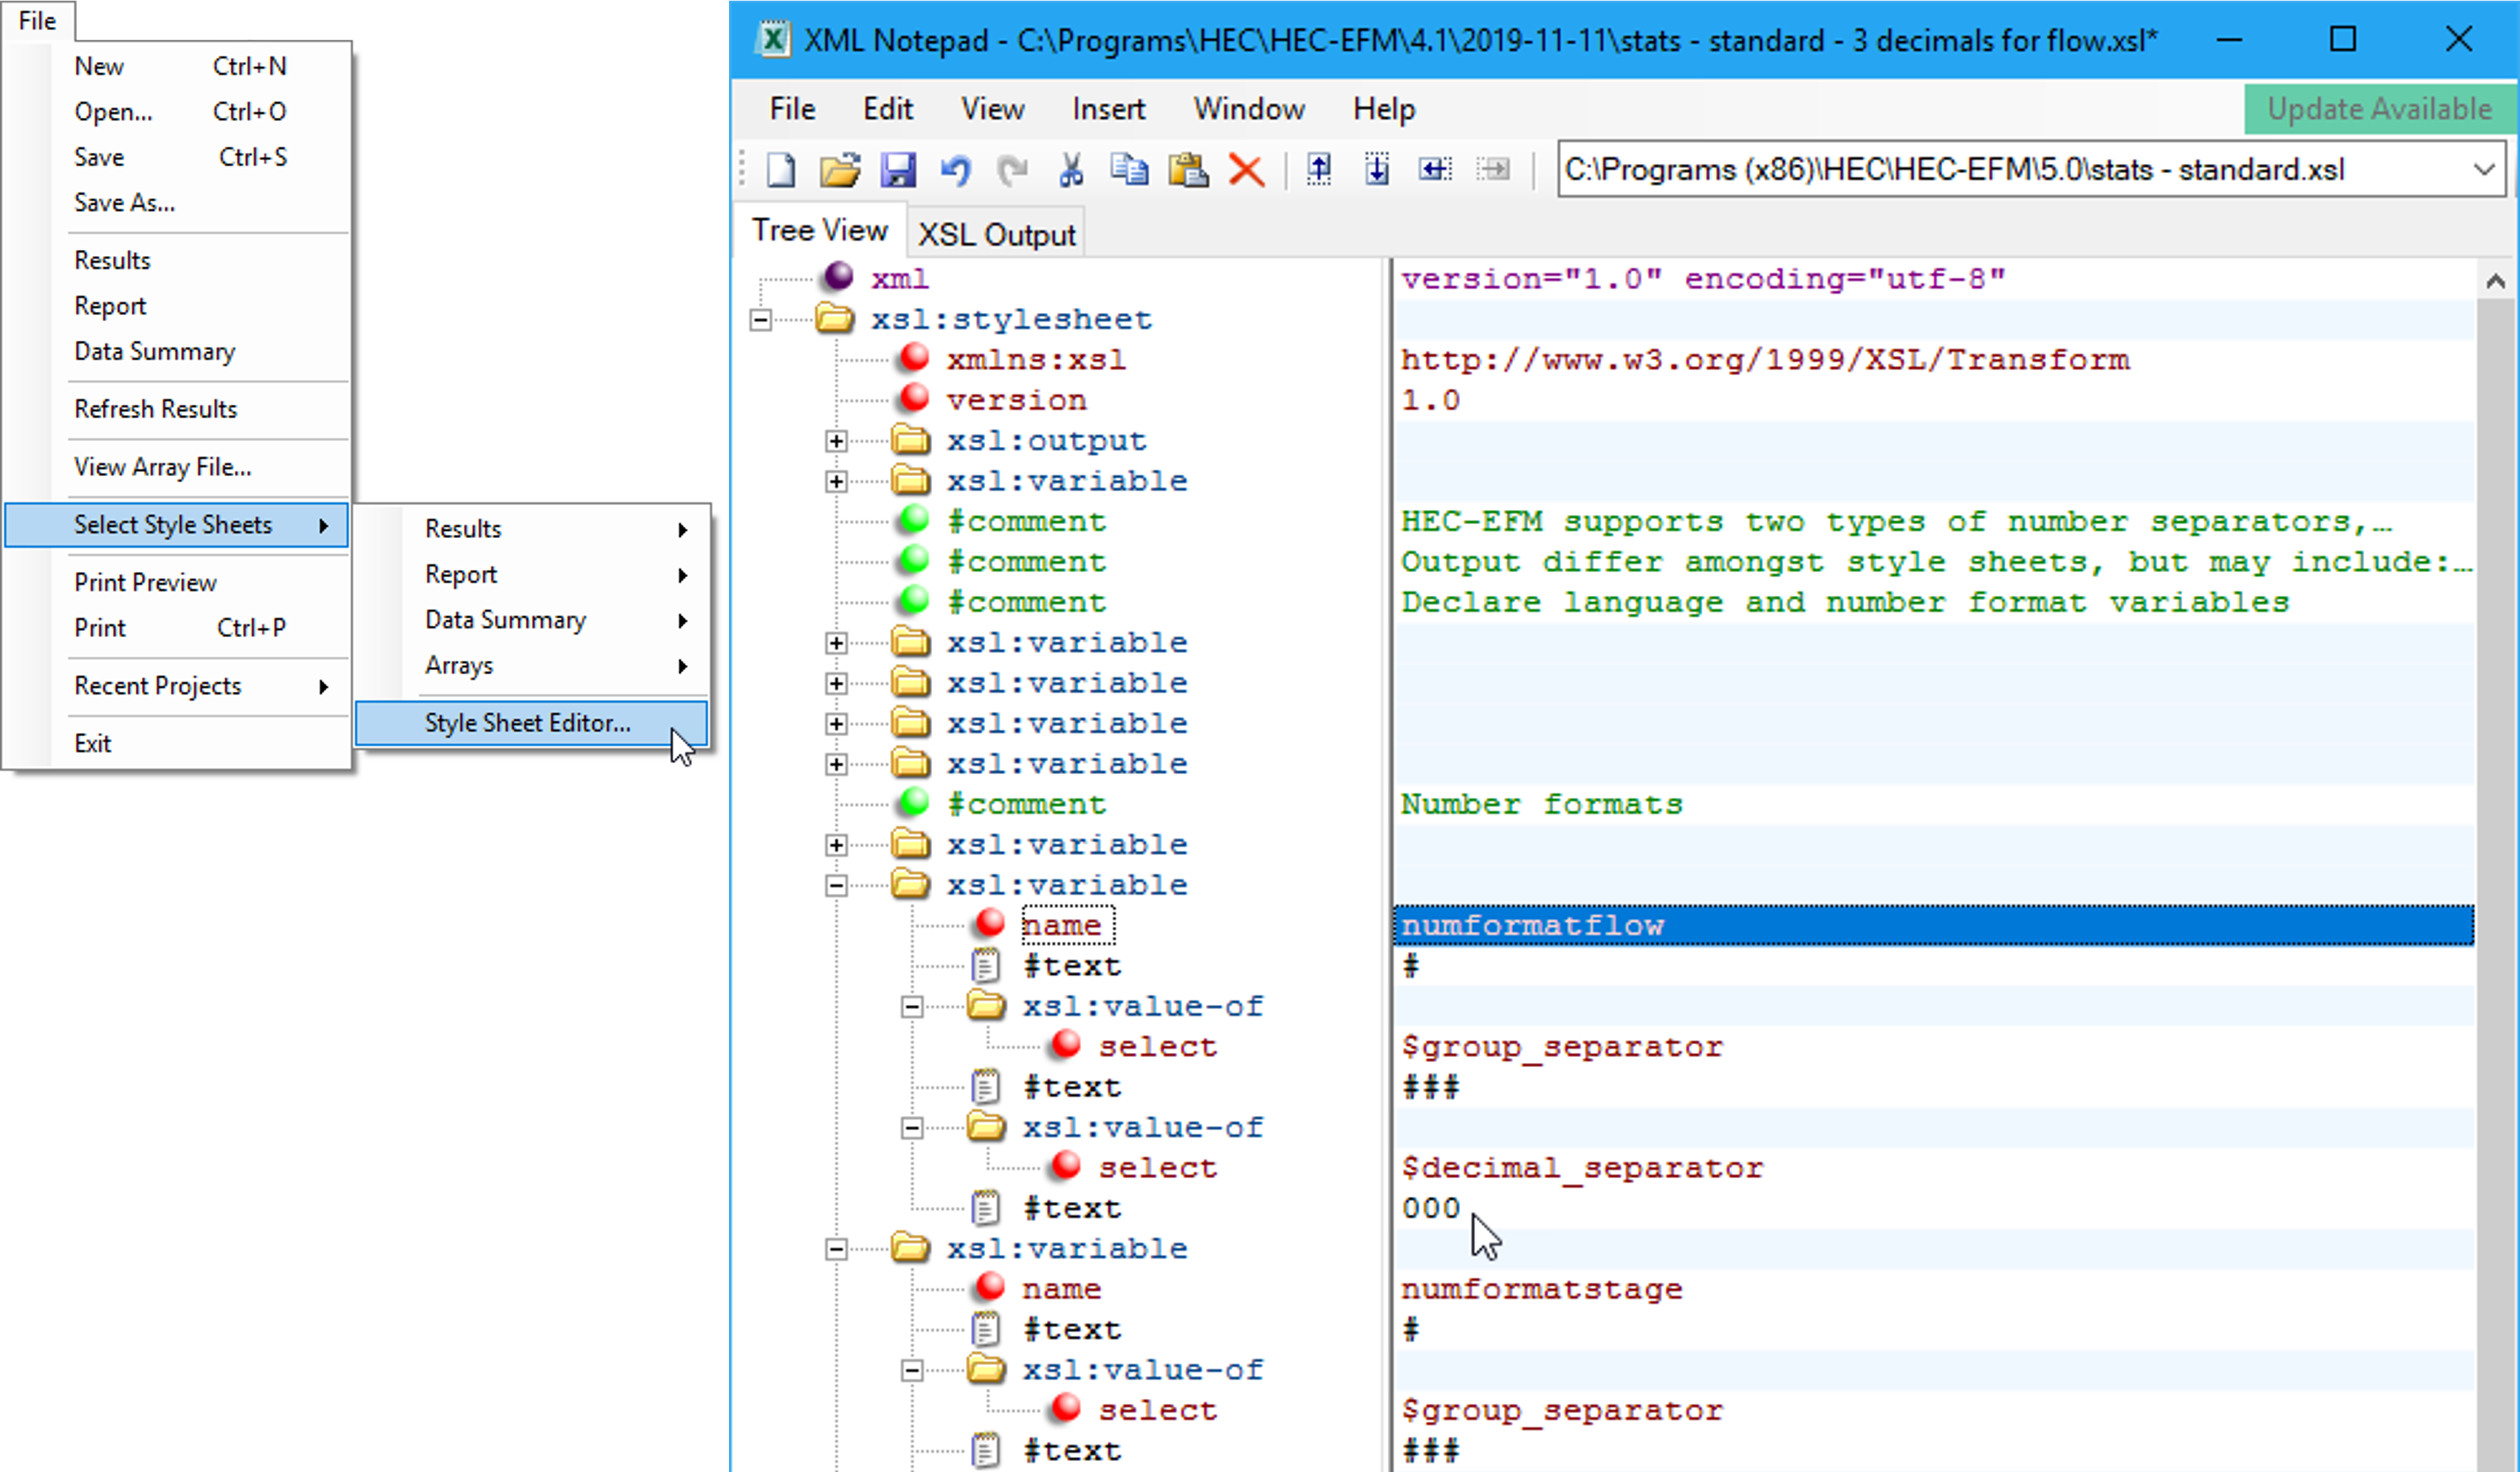The image size is (2520, 1472).
Task: Click the New document toolbar icon
Action: pos(780,170)
